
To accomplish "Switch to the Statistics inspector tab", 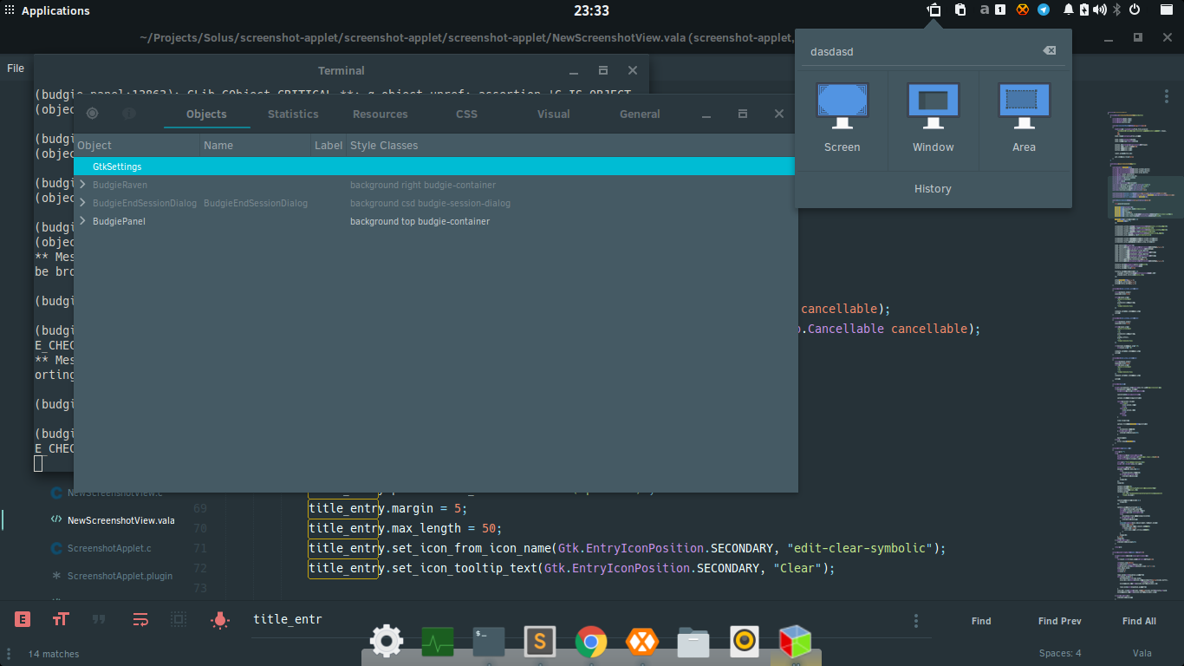I will 293,114.
